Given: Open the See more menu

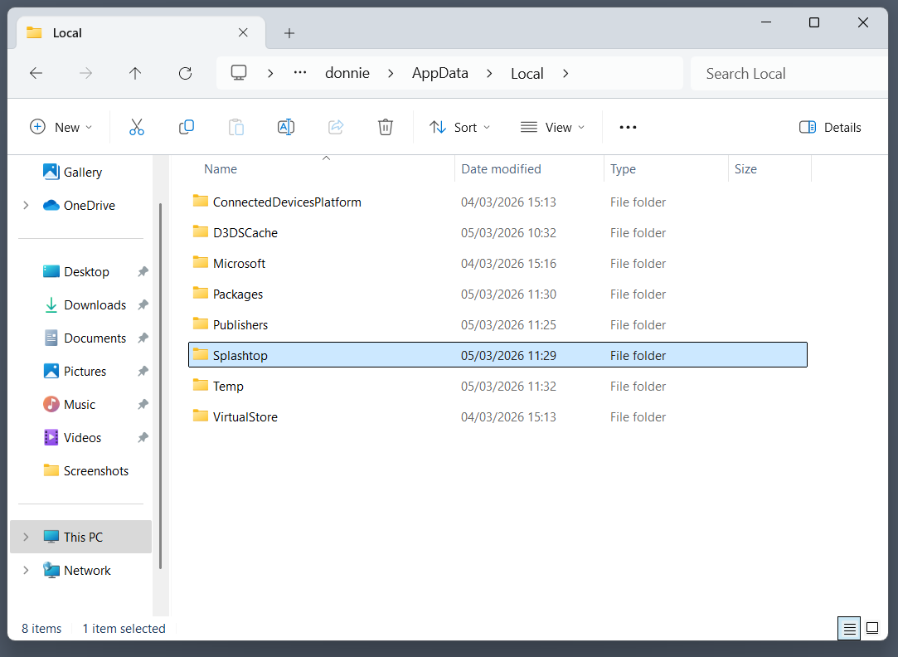Looking at the screenshot, I should [x=627, y=127].
